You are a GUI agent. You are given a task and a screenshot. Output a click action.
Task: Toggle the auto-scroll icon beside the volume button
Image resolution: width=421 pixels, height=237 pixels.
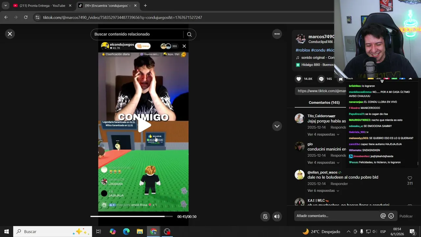click(x=265, y=216)
